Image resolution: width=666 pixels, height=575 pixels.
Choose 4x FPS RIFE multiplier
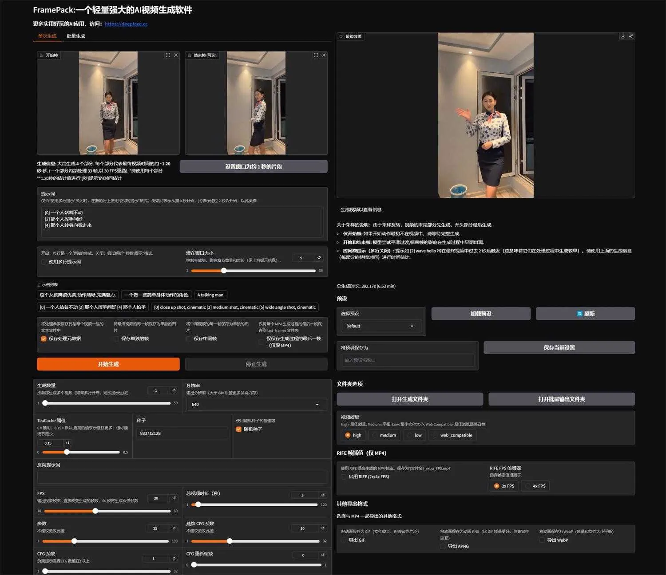pos(535,486)
